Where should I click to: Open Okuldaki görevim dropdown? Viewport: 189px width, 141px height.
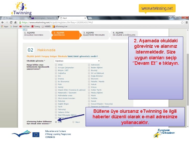[x=77, y=61]
